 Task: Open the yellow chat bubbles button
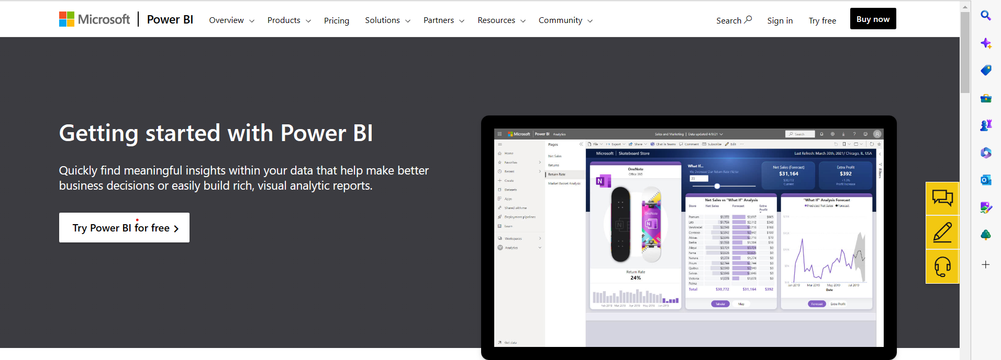click(x=942, y=199)
